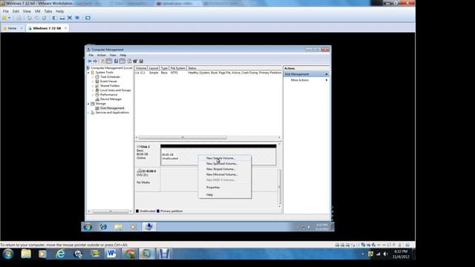Click the VMware take snapshot toolbar icon
Image resolution: width=475 pixels, height=267 pixels.
[x=30, y=18]
